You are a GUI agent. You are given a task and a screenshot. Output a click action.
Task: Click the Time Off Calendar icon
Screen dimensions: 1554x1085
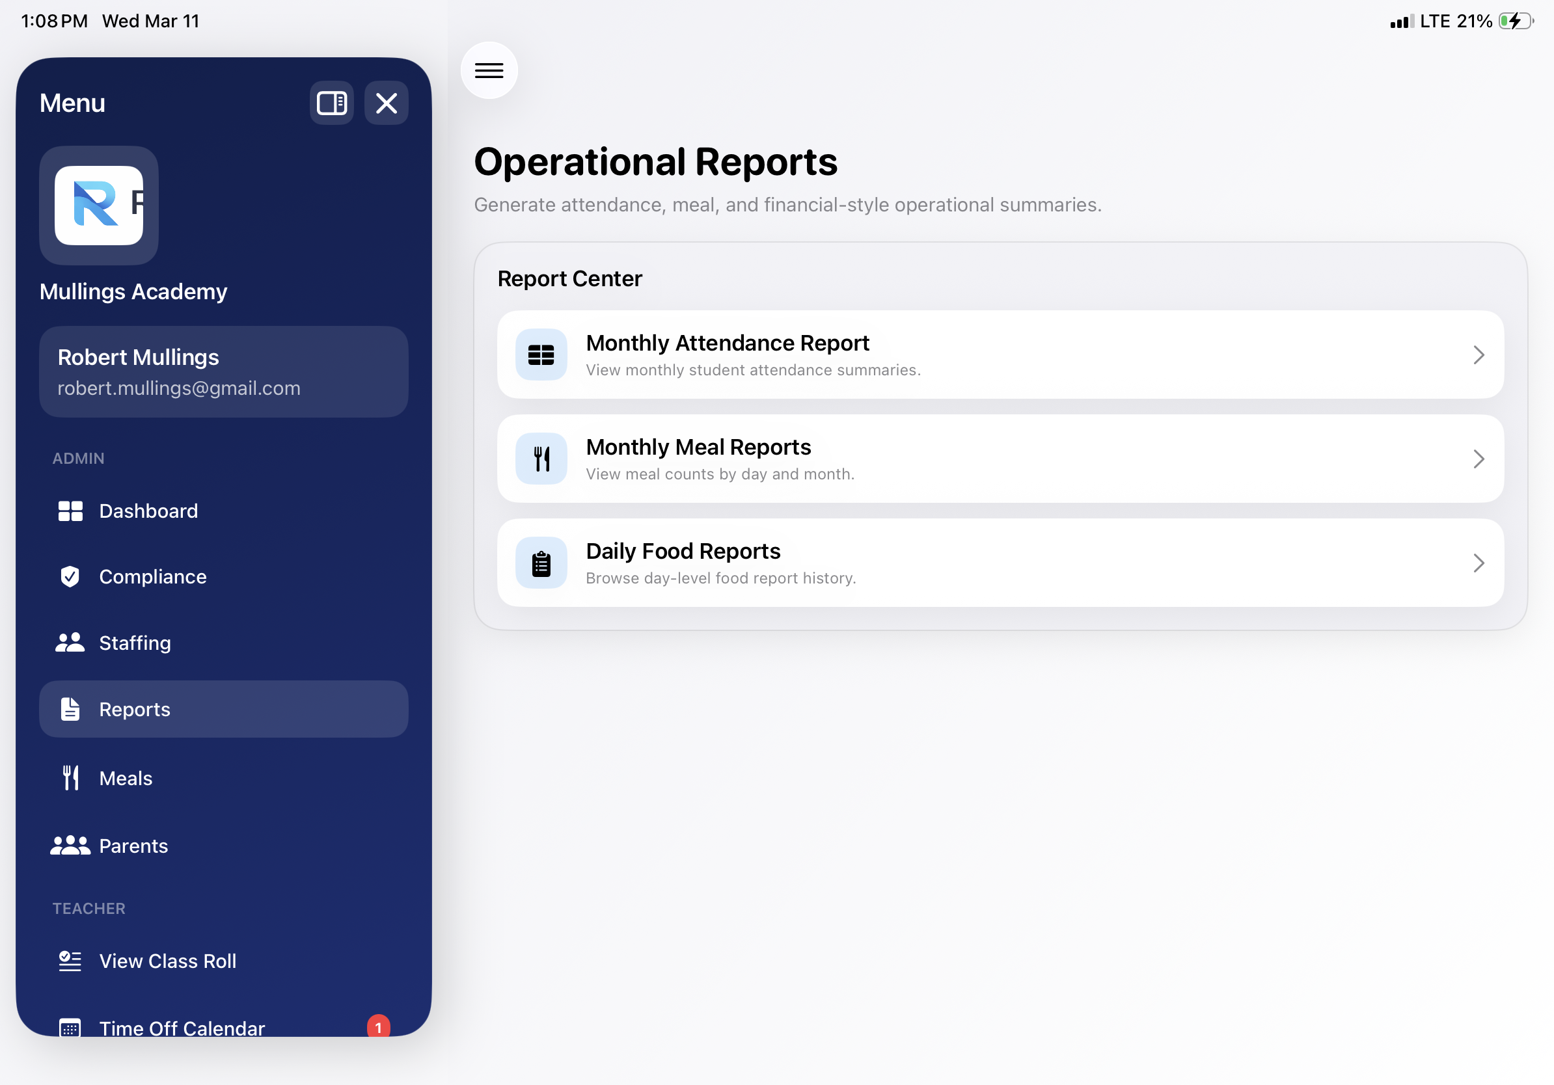(x=70, y=1028)
